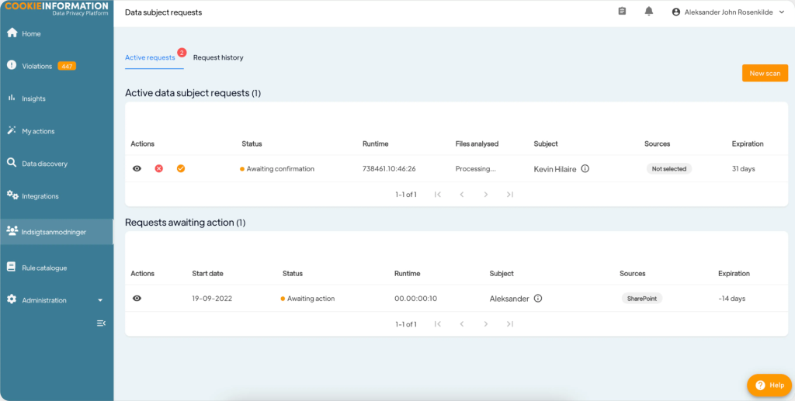Click 31 days expiration cell
This screenshot has width=795, height=401.
743,168
